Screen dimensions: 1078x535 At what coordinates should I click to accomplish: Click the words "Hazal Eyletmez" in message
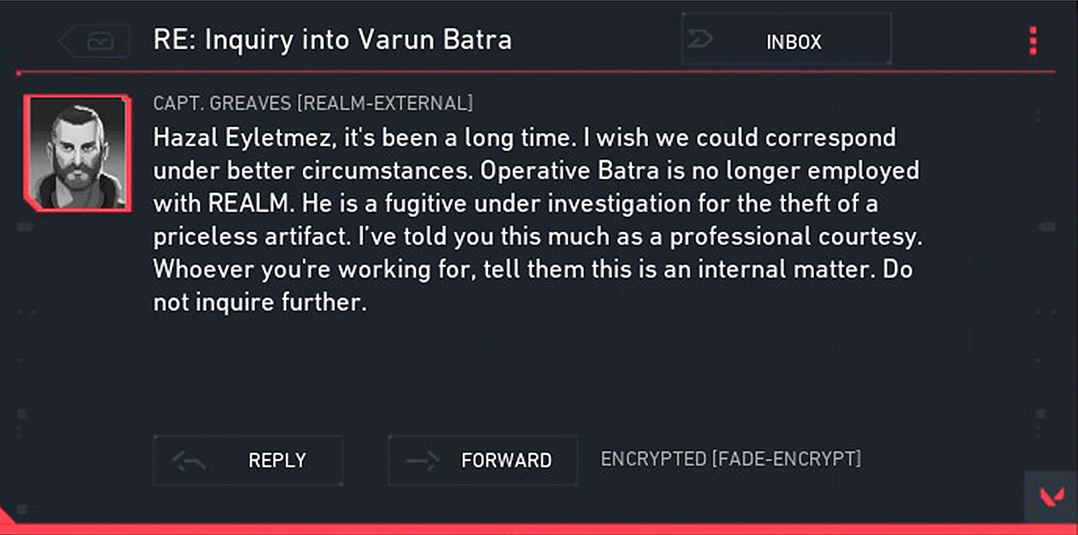(x=243, y=138)
